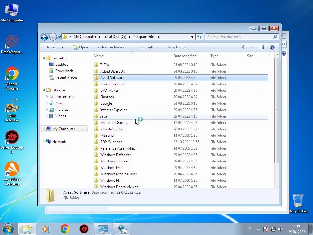Click the scroll down arrow
Viewport: 313px width, 235px height.
click(x=277, y=185)
